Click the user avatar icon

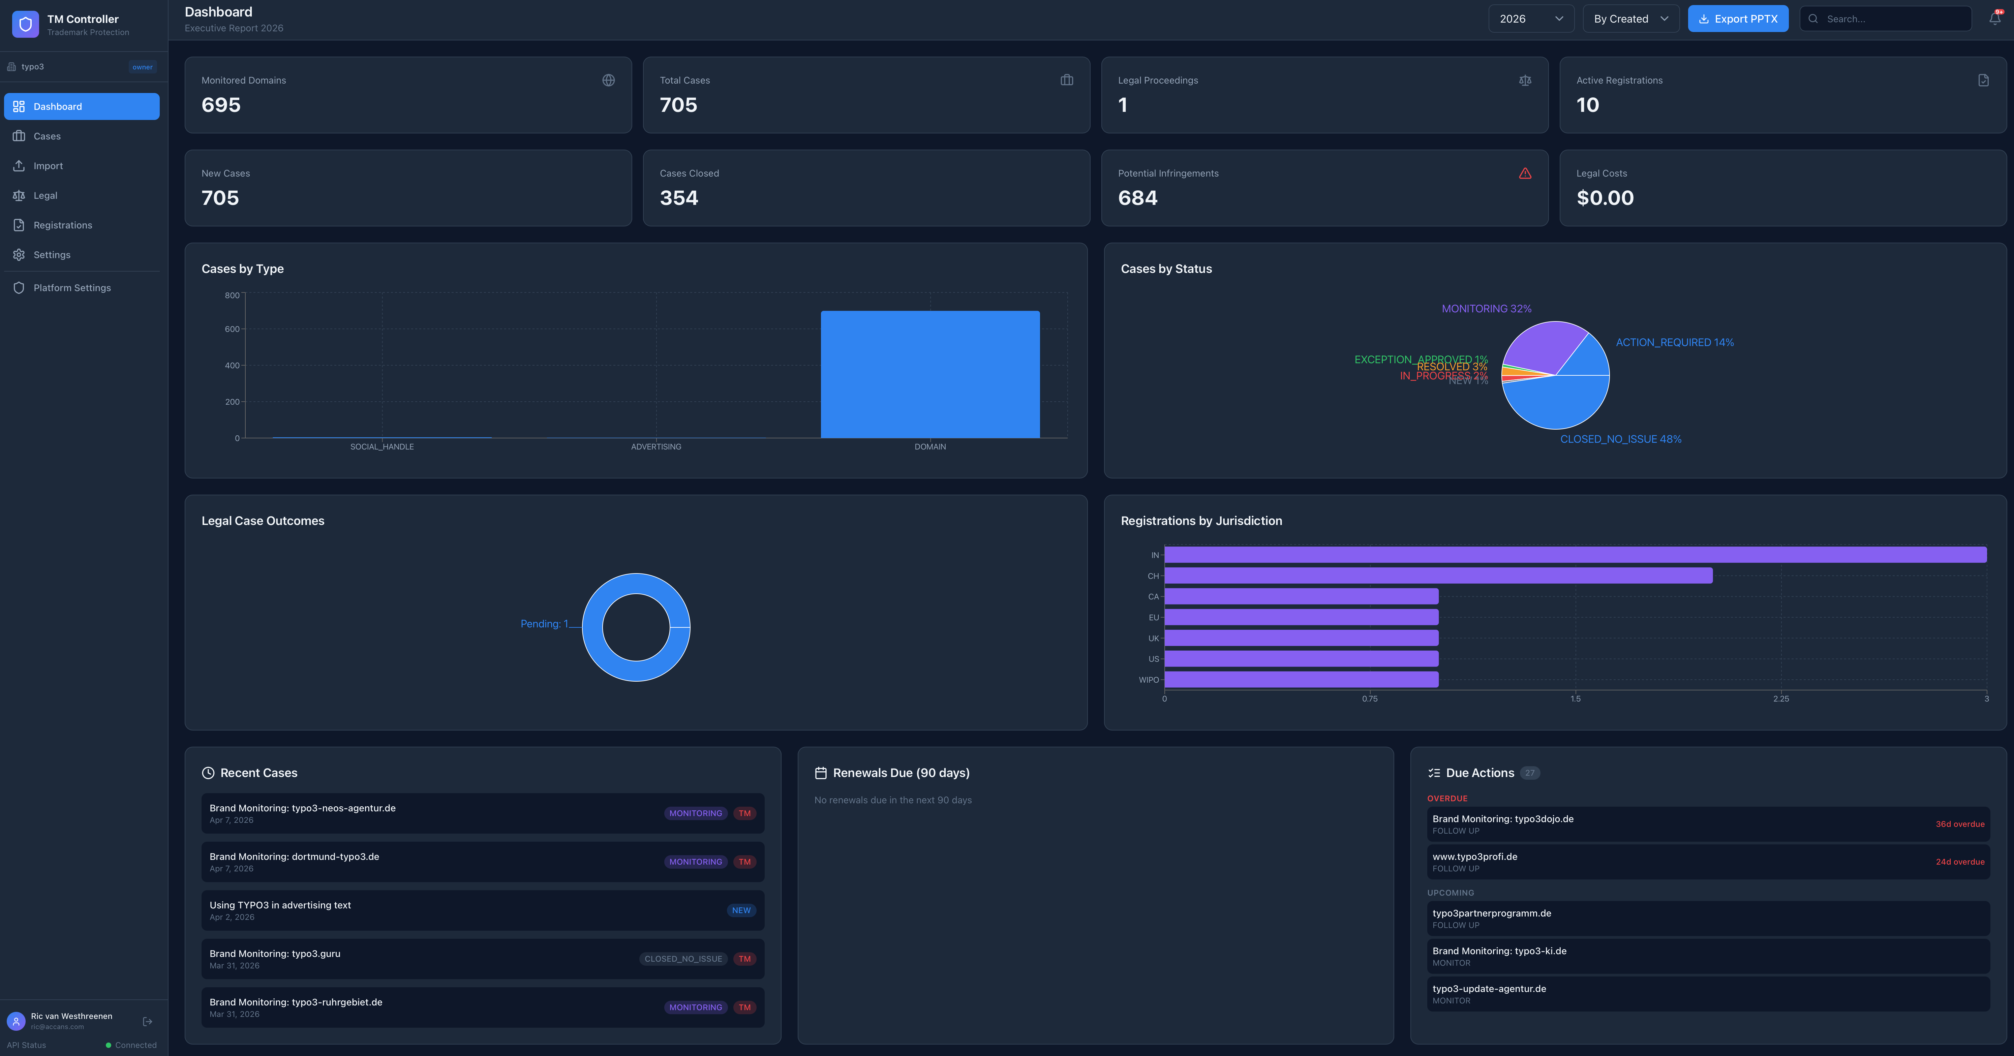click(17, 1022)
